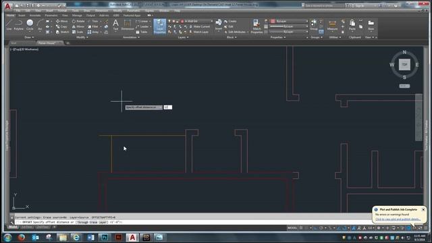Screen dimensions: 432x243
Task: Switch to the Output ribbon tab
Action: [x=90, y=16]
